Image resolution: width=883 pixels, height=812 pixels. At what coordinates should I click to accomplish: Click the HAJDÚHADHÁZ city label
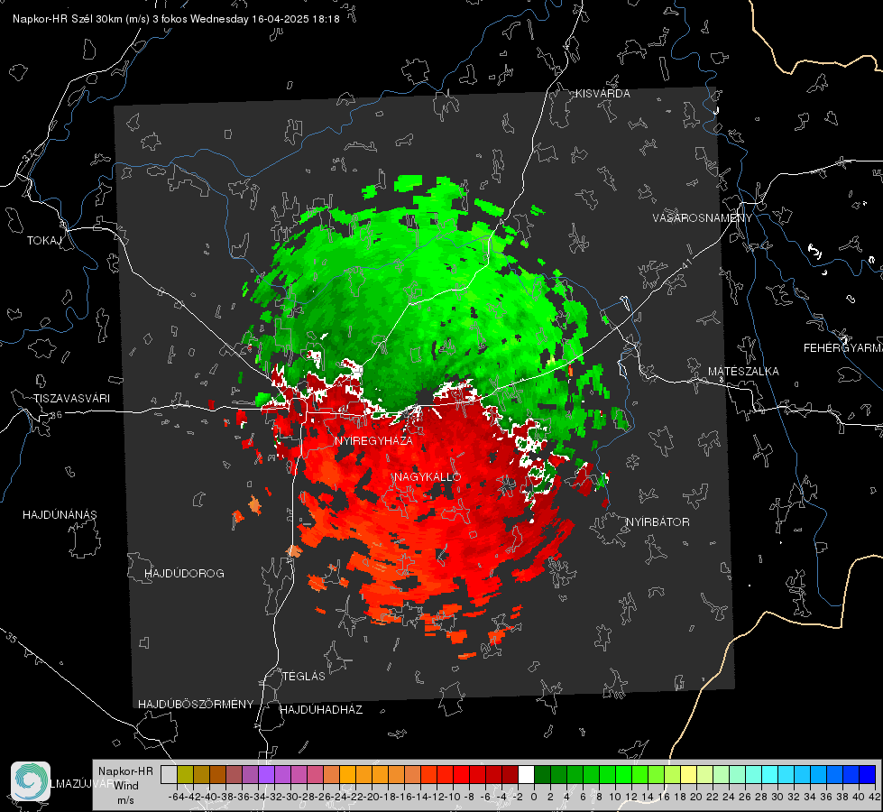point(321,710)
